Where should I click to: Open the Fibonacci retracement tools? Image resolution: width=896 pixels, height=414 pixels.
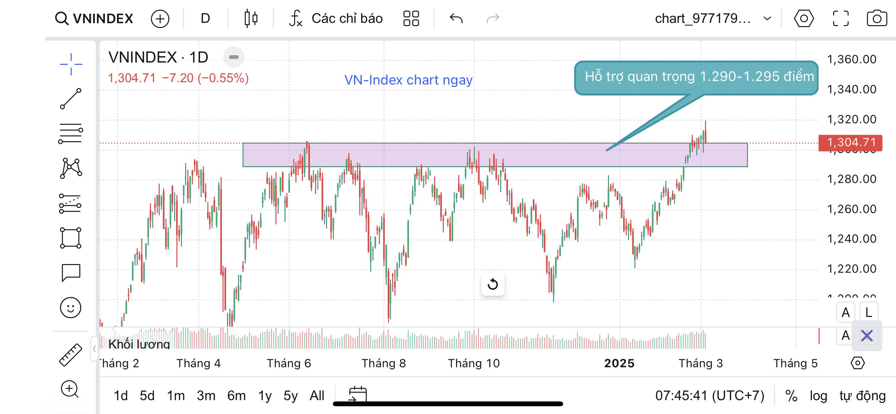click(x=70, y=133)
